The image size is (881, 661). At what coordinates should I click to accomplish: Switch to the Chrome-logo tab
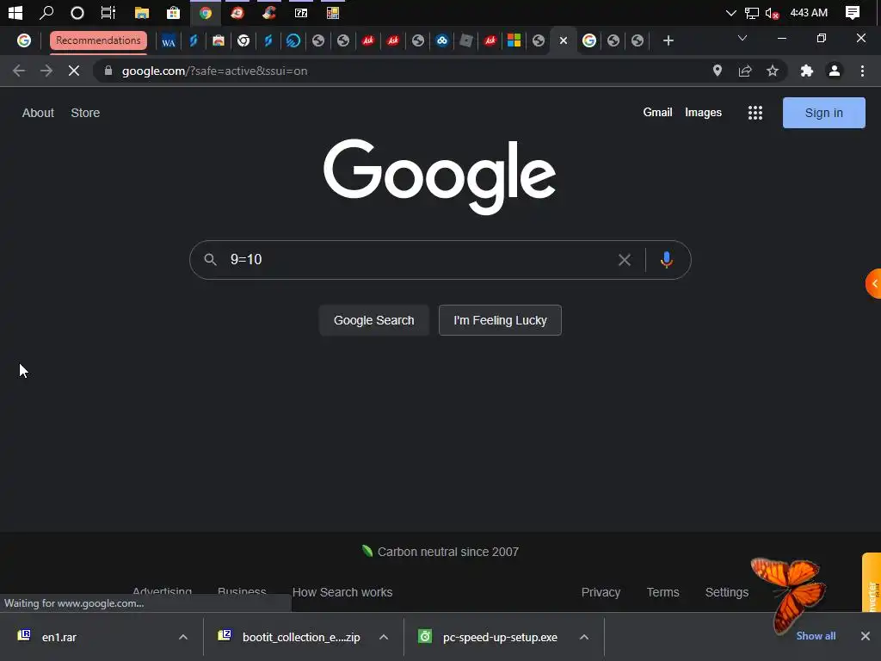pos(243,40)
